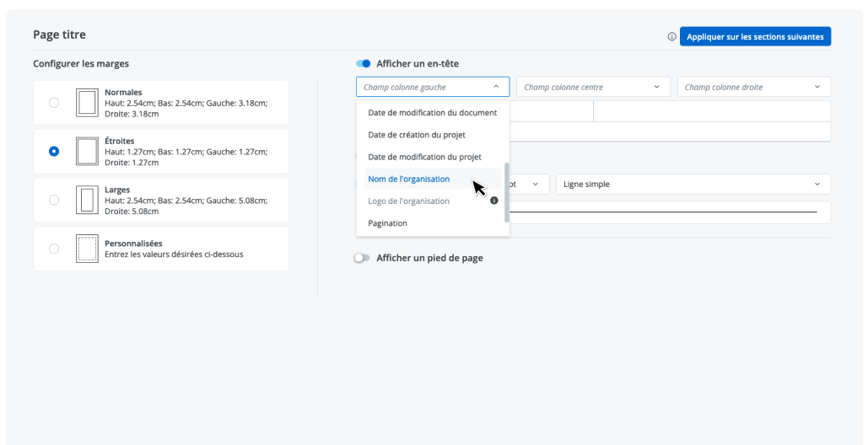
Task: Click the Personnalisées dashed page icon
Action: (x=86, y=249)
